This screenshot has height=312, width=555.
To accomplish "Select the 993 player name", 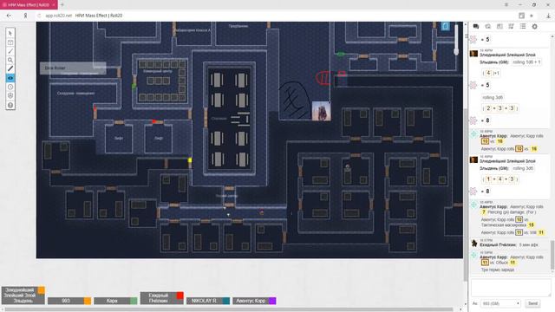I will [66, 301].
